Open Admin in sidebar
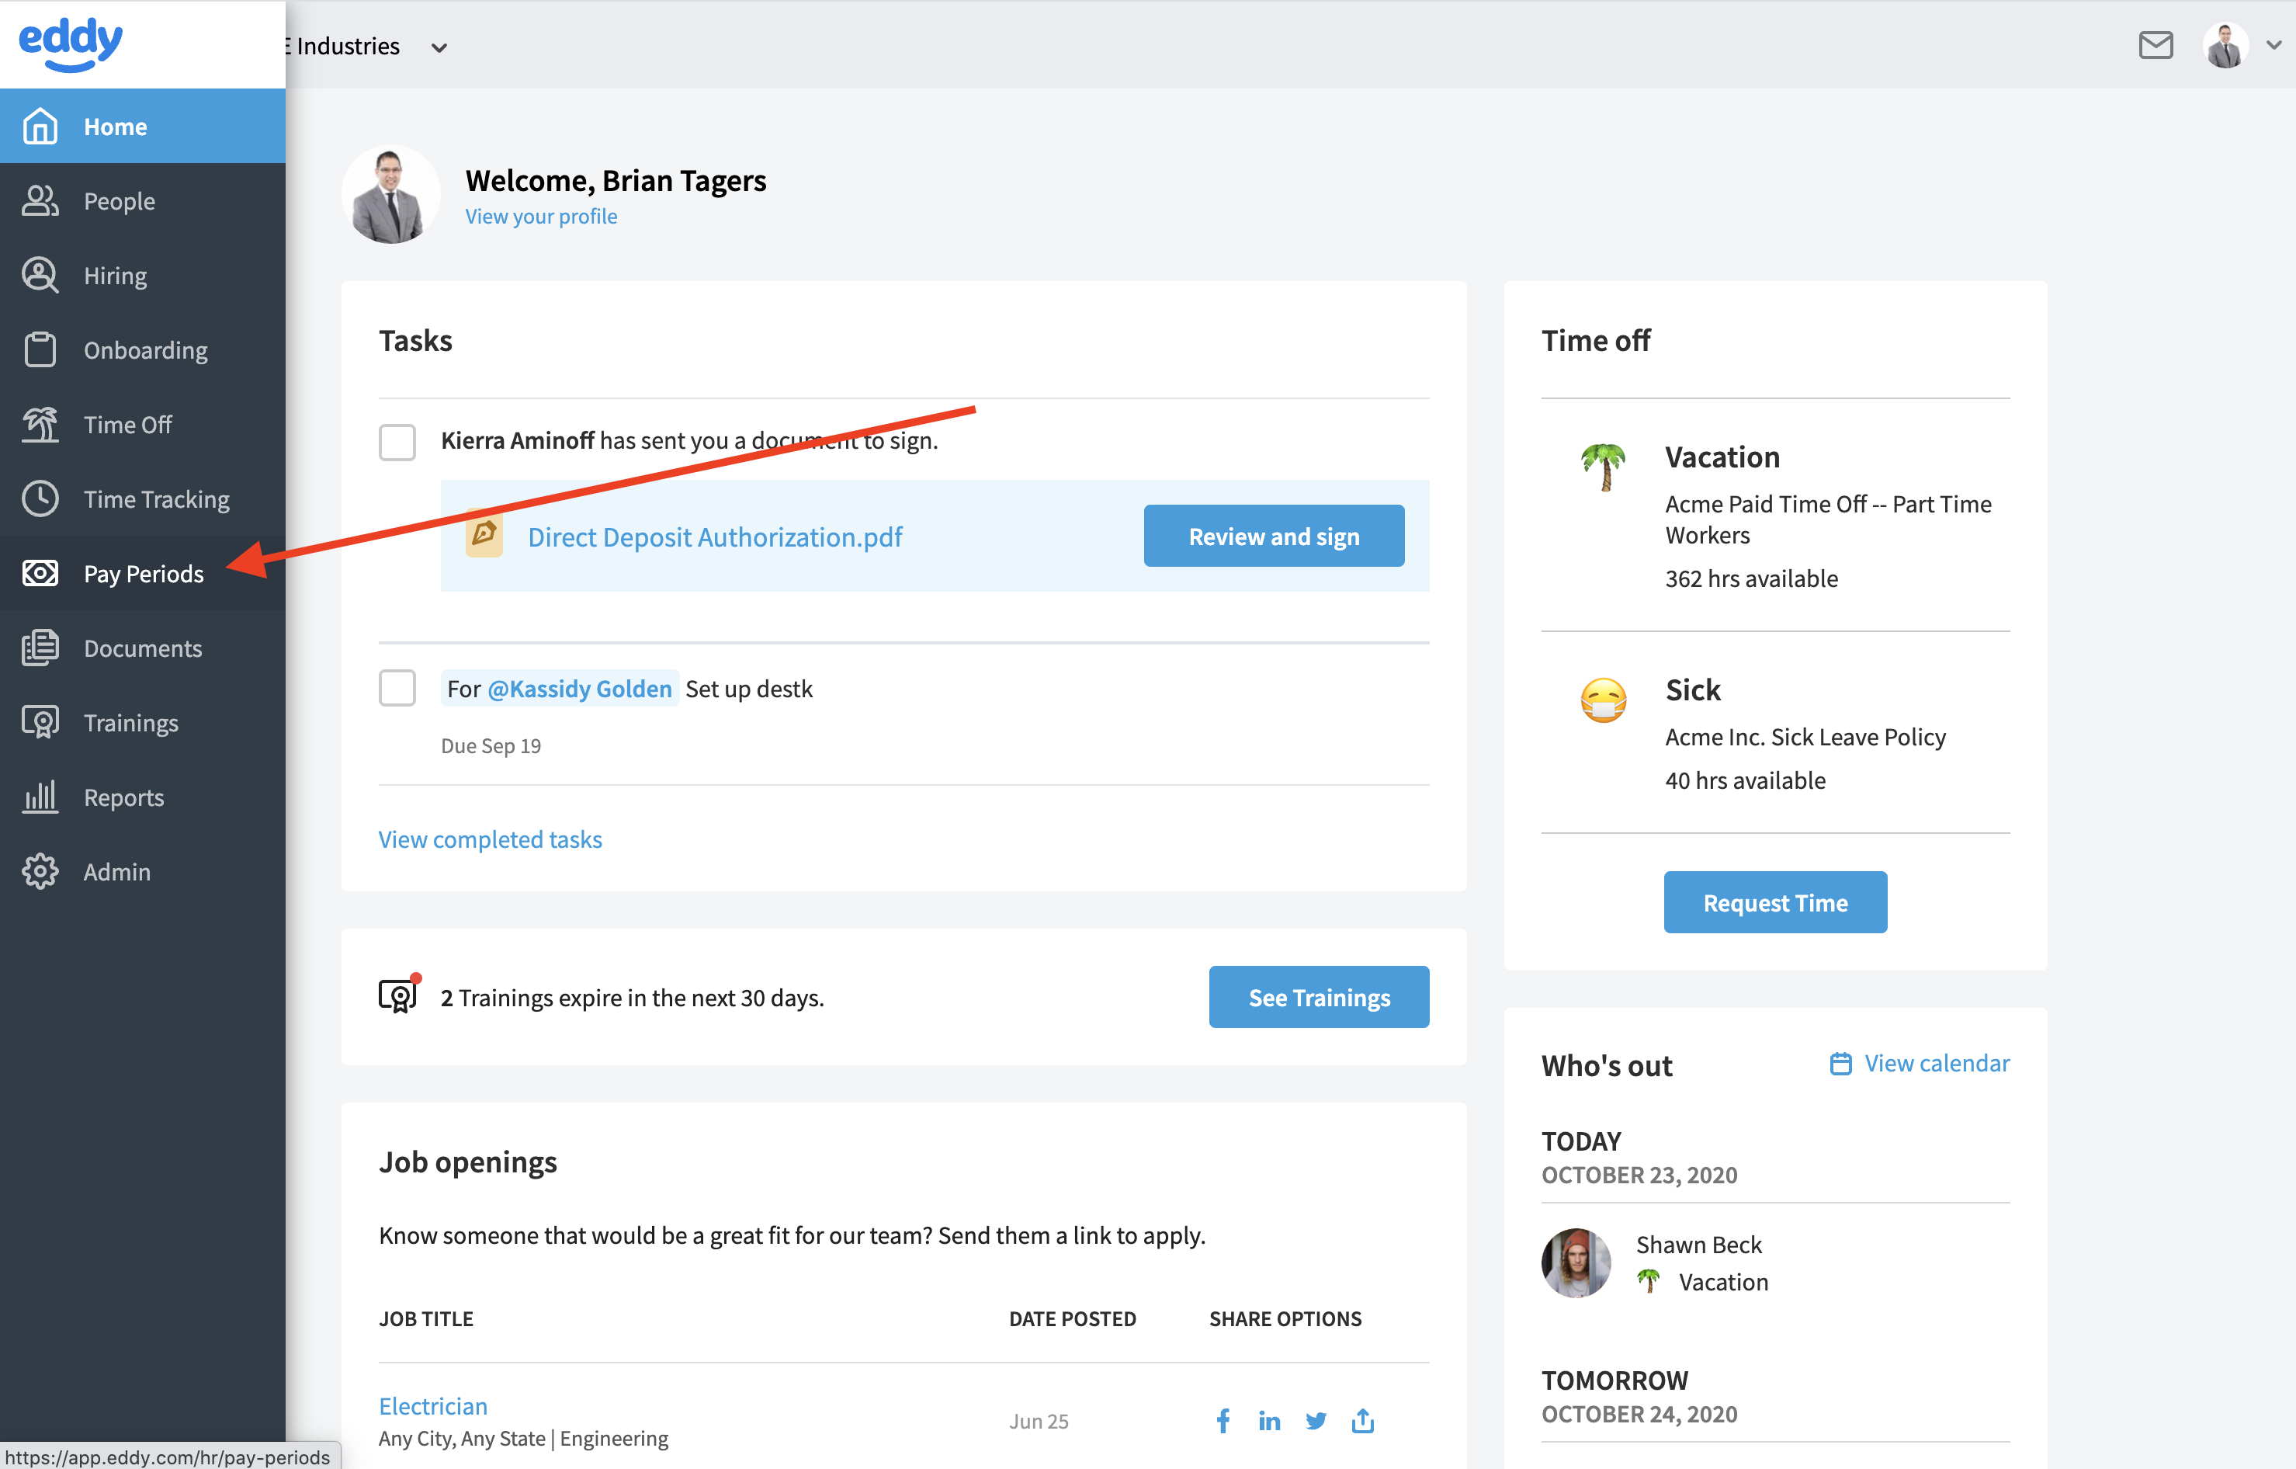This screenshot has width=2296, height=1469. [x=143, y=871]
